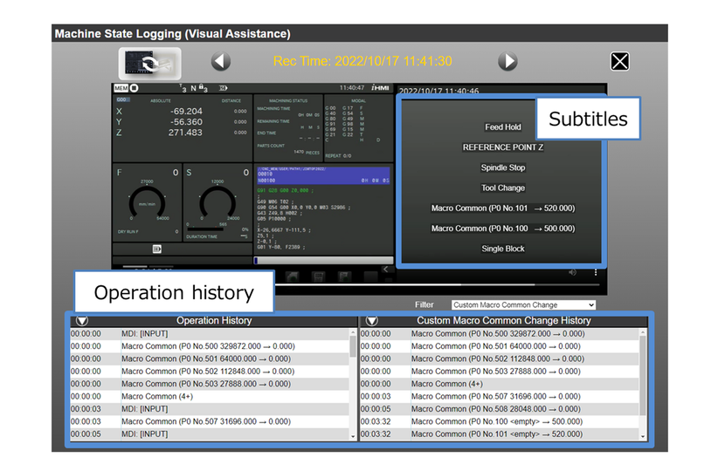Close the Machine State Logging window

pos(619,61)
